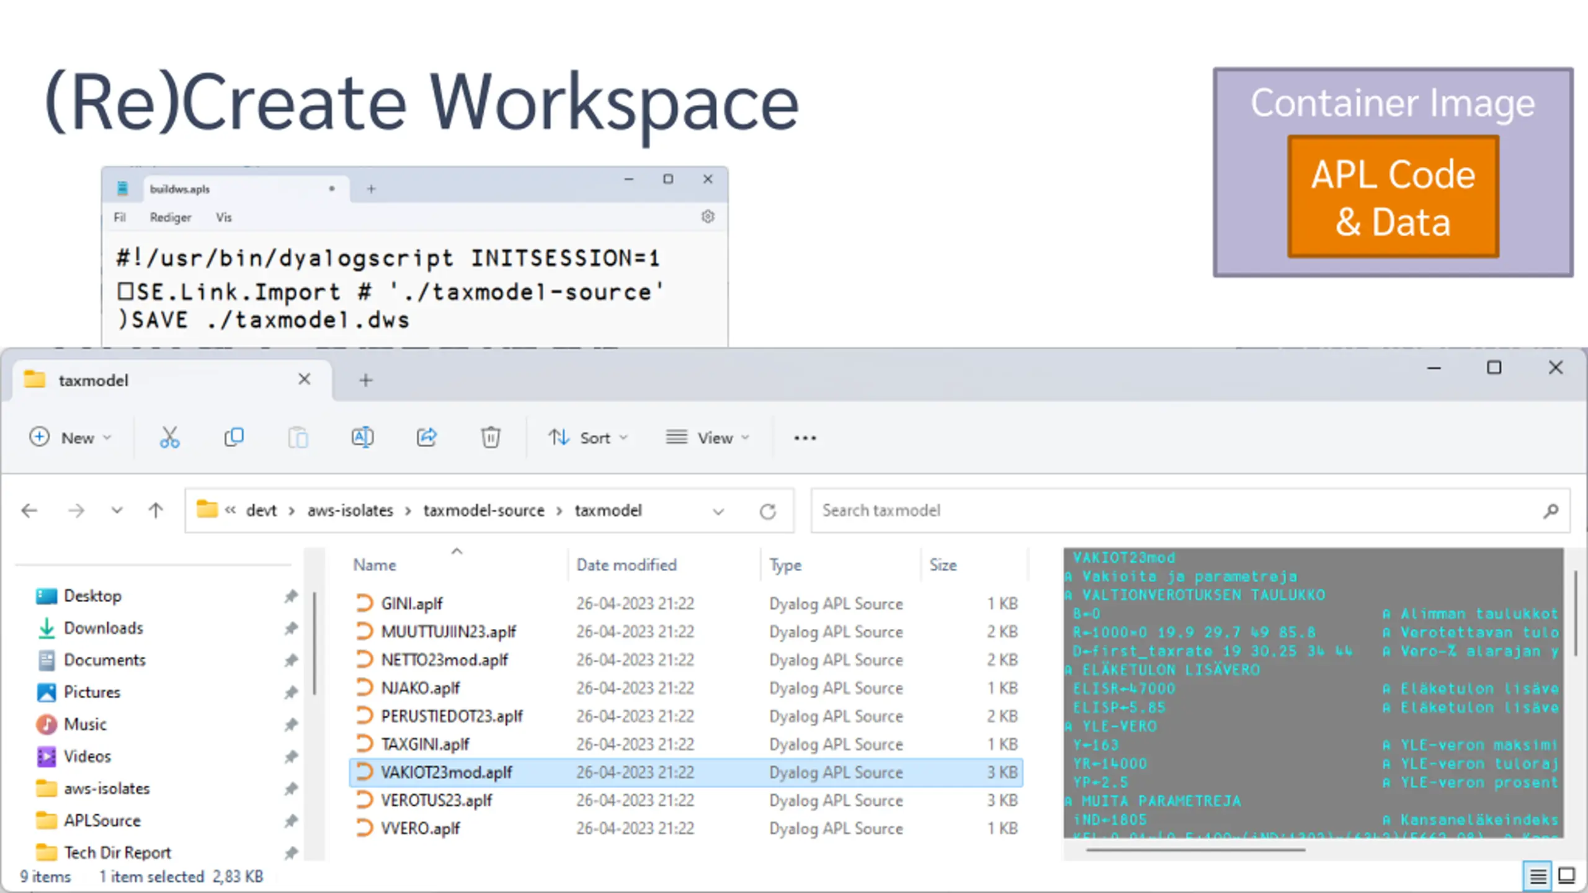Open Notepad settings gear icon
The height and width of the screenshot is (893, 1588).
tap(708, 217)
